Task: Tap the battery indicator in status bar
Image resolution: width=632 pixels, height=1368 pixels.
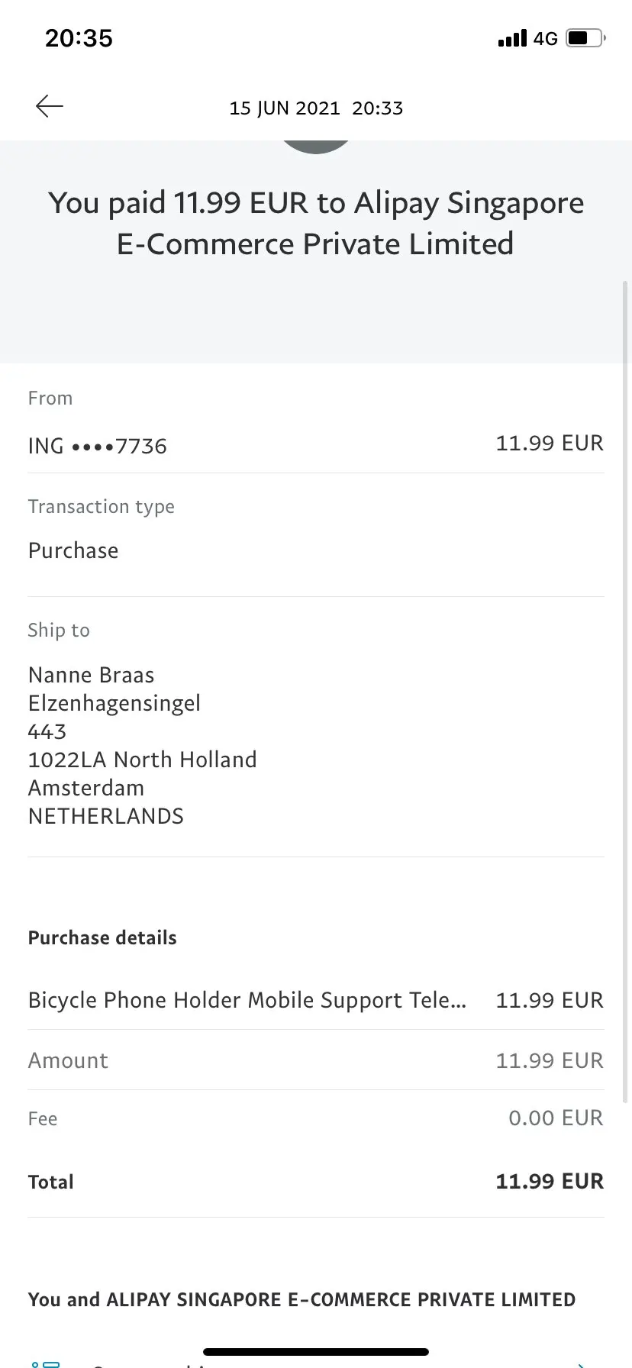Action: click(x=585, y=37)
